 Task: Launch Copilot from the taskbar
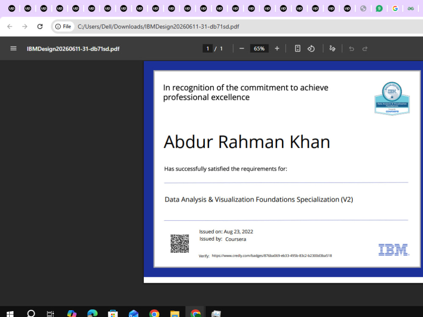coord(72,314)
